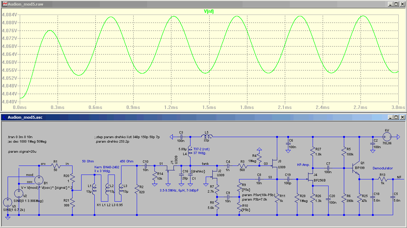Click the Demodulator comment text
This screenshot has width=407, height=228.
coord(383,168)
